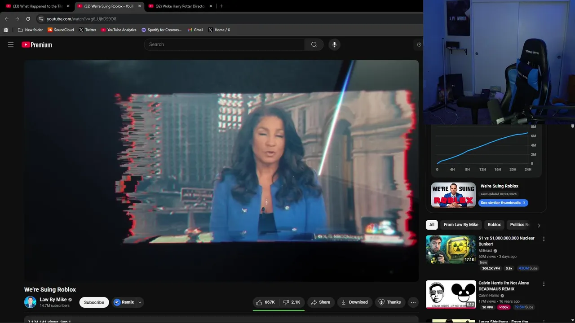Open the Nuclear Bunker video title

pyautogui.click(x=506, y=241)
